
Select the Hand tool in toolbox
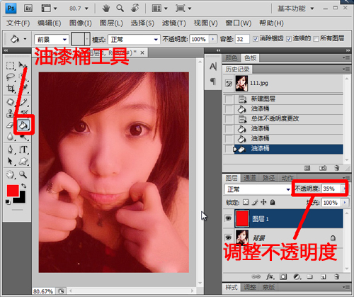[10, 174]
